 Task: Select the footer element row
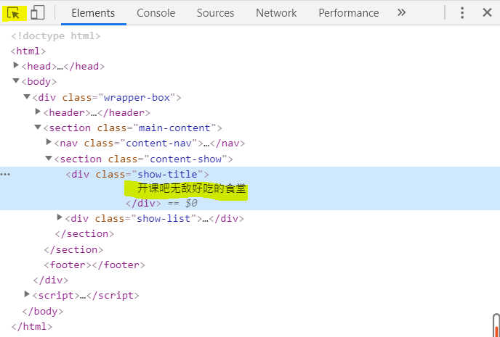click(94, 265)
